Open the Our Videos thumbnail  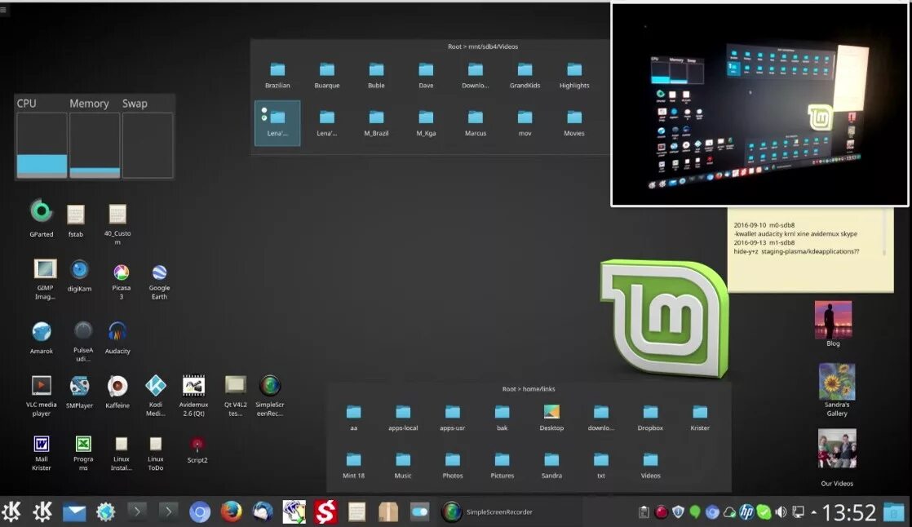tap(837, 449)
